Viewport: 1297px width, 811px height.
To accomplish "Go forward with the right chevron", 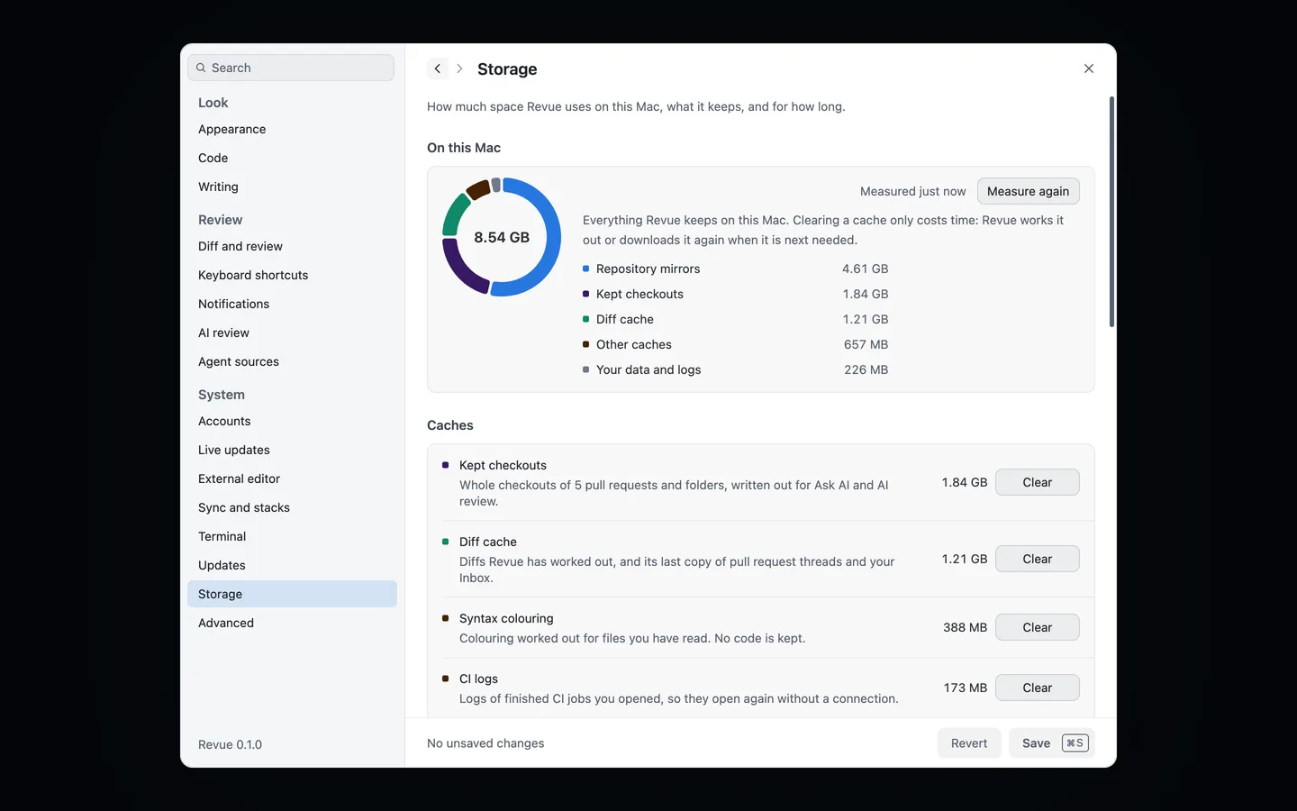I will 459,68.
